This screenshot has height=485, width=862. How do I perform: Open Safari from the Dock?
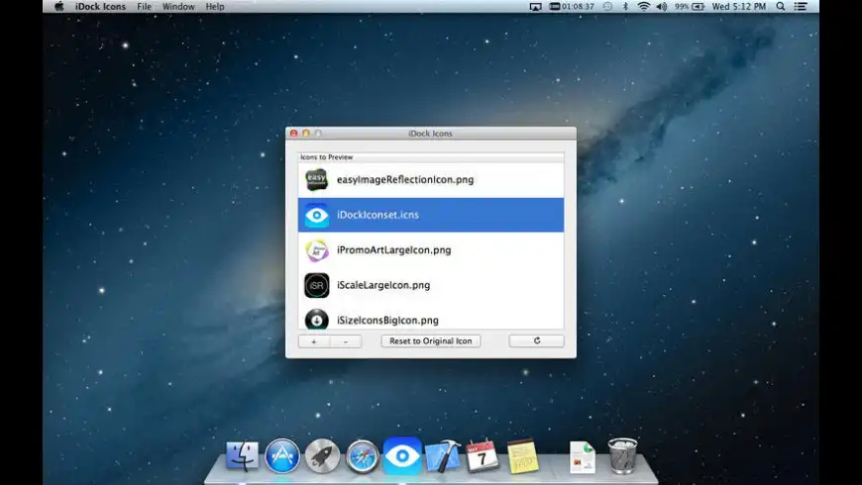tap(363, 456)
